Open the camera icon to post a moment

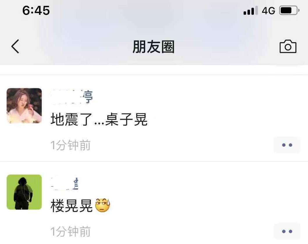[288, 46]
